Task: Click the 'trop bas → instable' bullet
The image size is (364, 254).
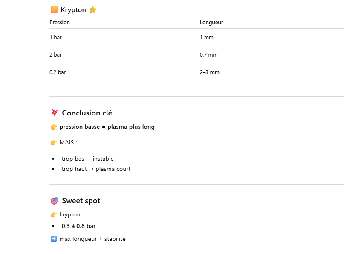Action: [88, 159]
